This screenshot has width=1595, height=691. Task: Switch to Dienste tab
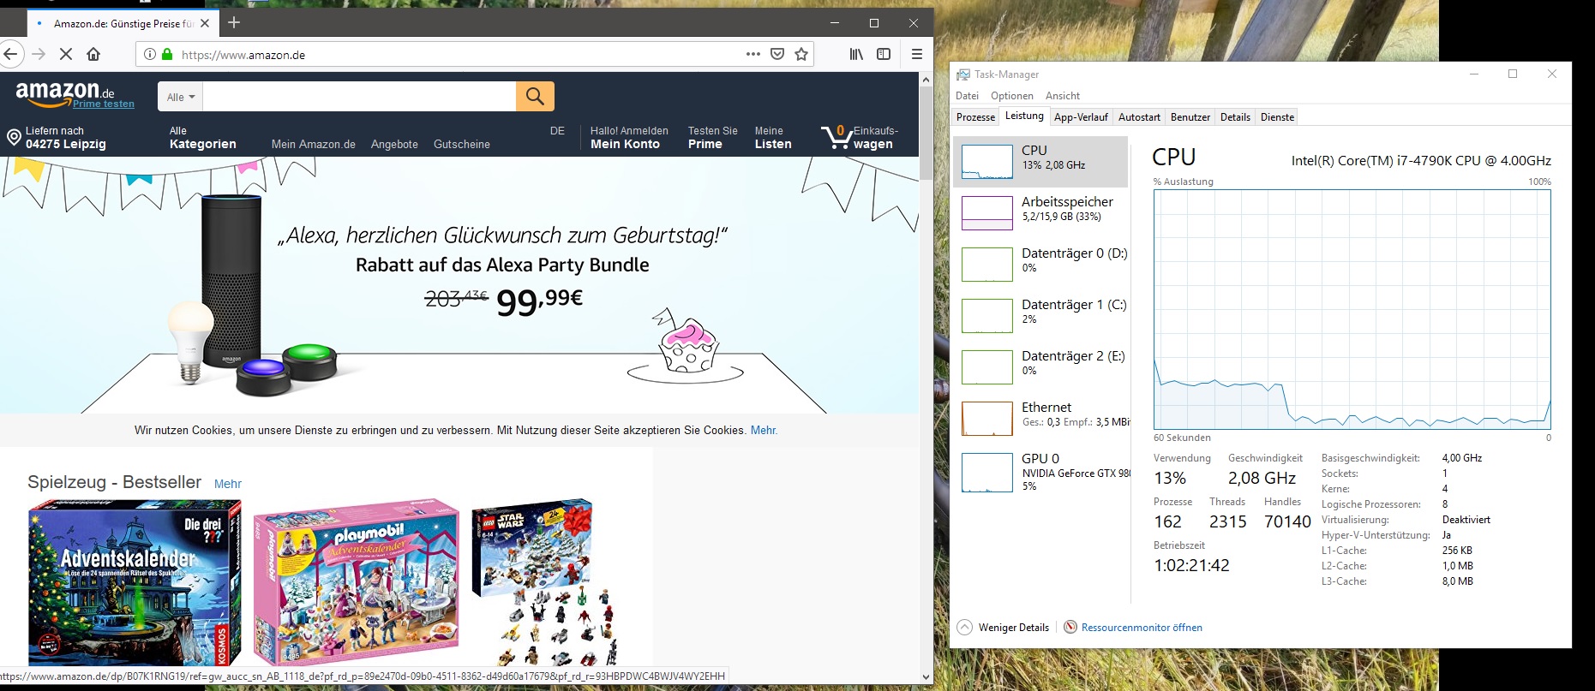coord(1277,117)
